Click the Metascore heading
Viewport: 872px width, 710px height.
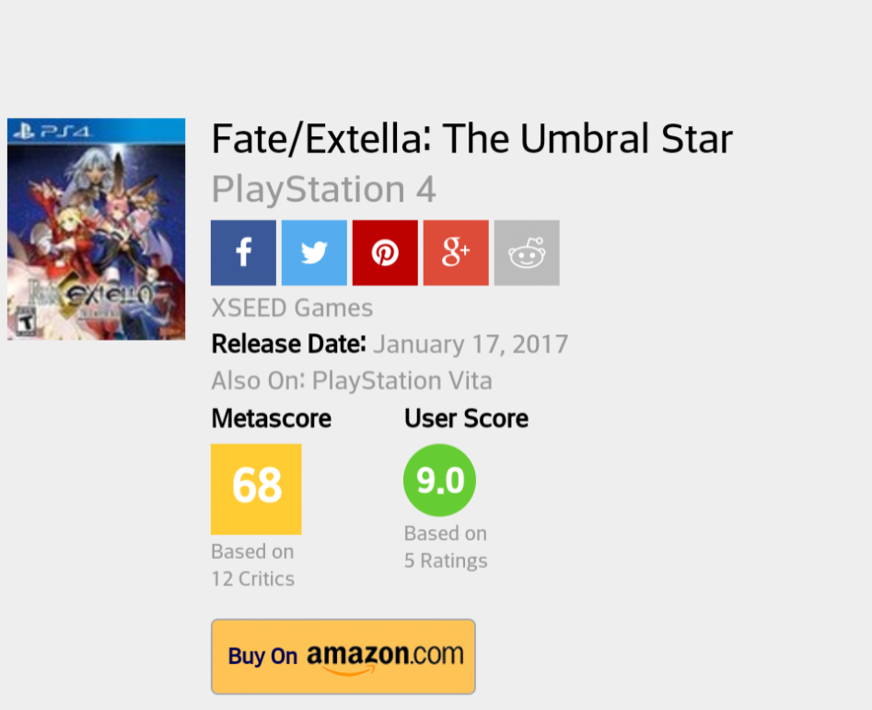(x=271, y=418)
